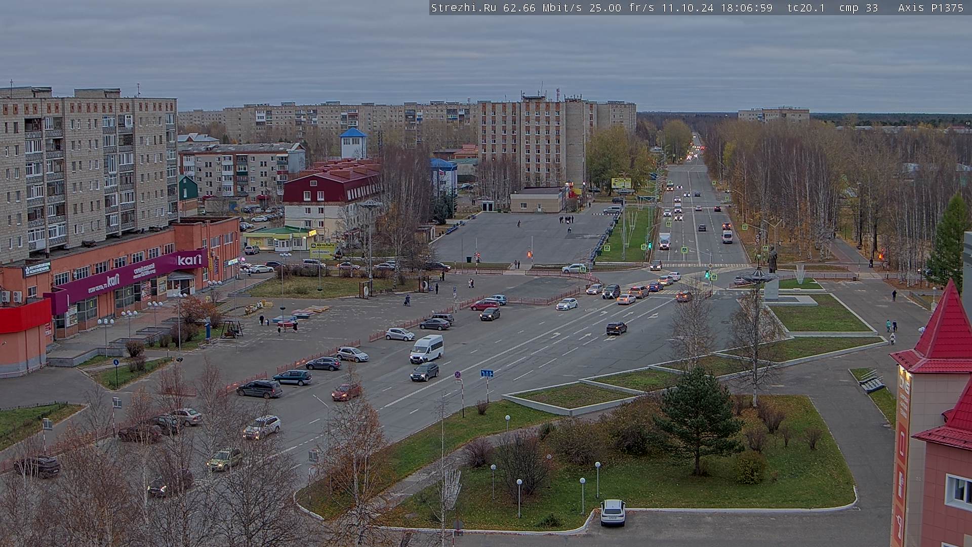Click the cmp 33 compression value
The width and height of the screenshot is (972, 547).
tap(858, 8)
